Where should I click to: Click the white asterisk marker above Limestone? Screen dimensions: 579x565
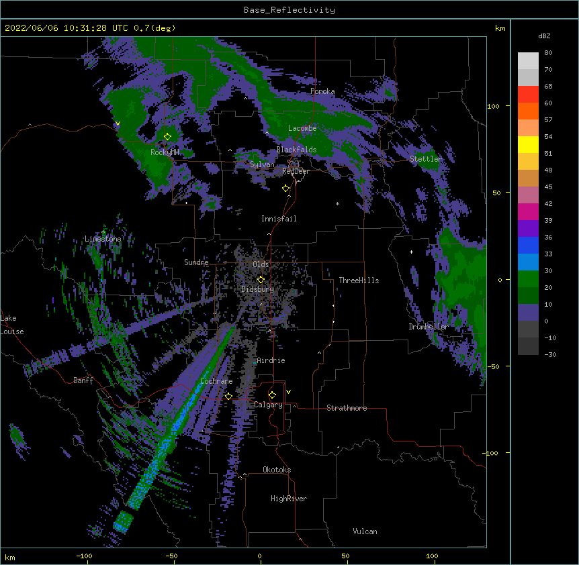click(103, 232)
